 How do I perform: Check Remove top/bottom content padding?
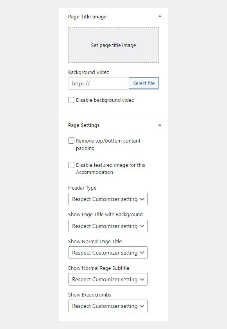pos(71,141)
